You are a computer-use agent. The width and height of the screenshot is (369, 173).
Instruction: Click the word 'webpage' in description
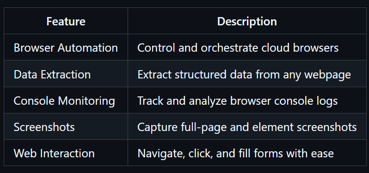click(x=327, y=75)
